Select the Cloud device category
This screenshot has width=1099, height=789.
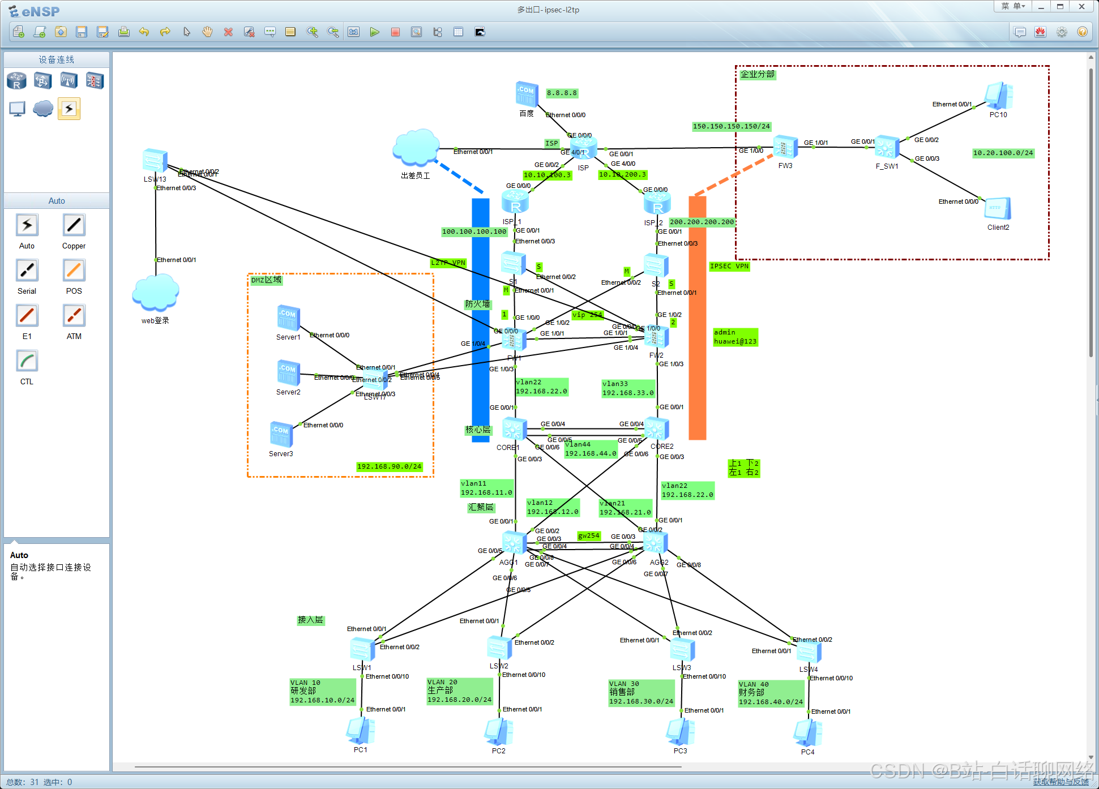pos(42,109)
